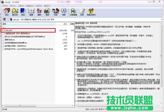Click the drive and key icon in the status bar
This screenshot has width=164, height=112.
coord(4,109)
